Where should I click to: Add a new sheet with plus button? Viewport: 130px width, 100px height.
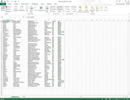point(24,96)
